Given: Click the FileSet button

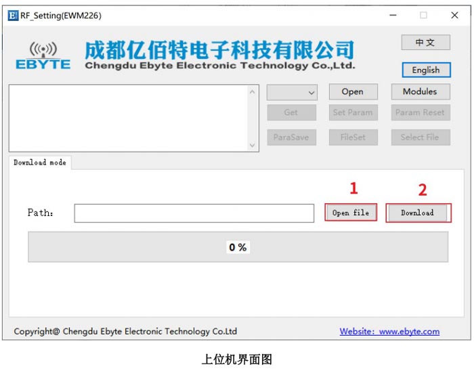Looking at the screenshot, I should pyautogui.click(x=353, y=137).
